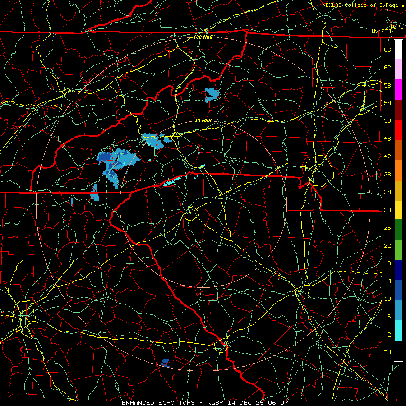Select the bright red swatch on the scale
The image size is (406, 406).
click(398, 130)
